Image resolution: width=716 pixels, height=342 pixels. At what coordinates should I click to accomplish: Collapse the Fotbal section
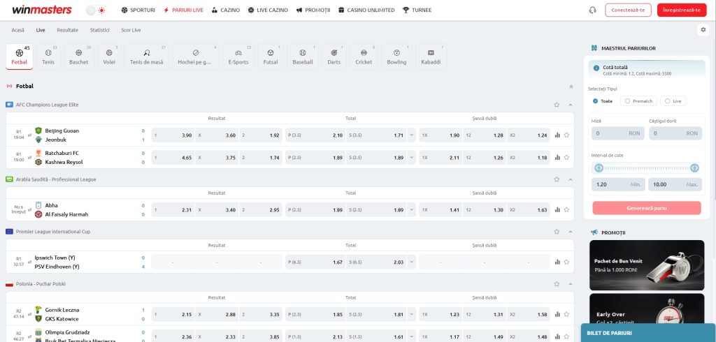pyautogui.click(x=571, y=86)
